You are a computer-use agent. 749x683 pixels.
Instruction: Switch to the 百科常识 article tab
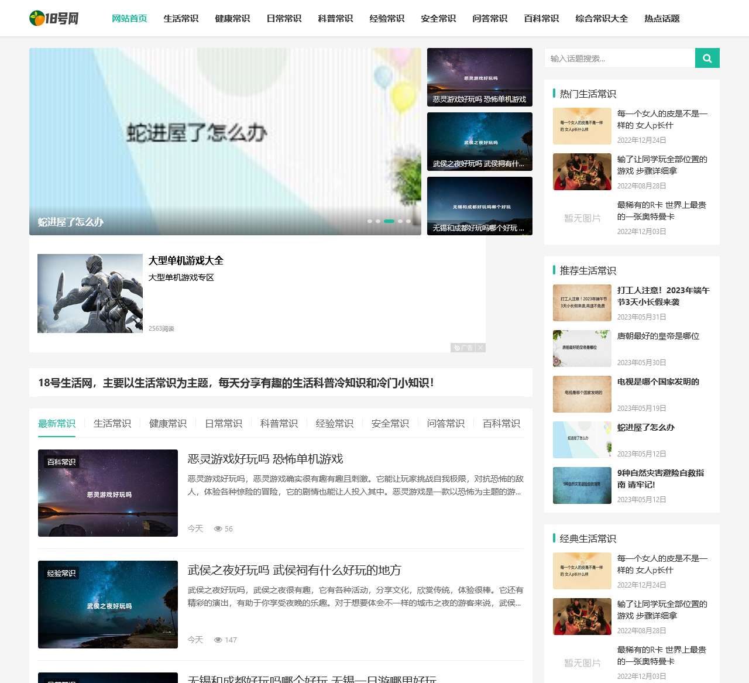pos(501,423)
